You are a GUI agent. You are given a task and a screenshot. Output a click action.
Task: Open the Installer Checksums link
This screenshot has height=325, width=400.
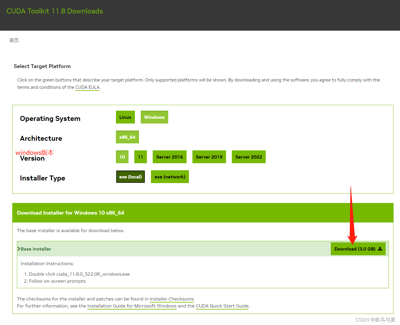[x=172, y=299]
